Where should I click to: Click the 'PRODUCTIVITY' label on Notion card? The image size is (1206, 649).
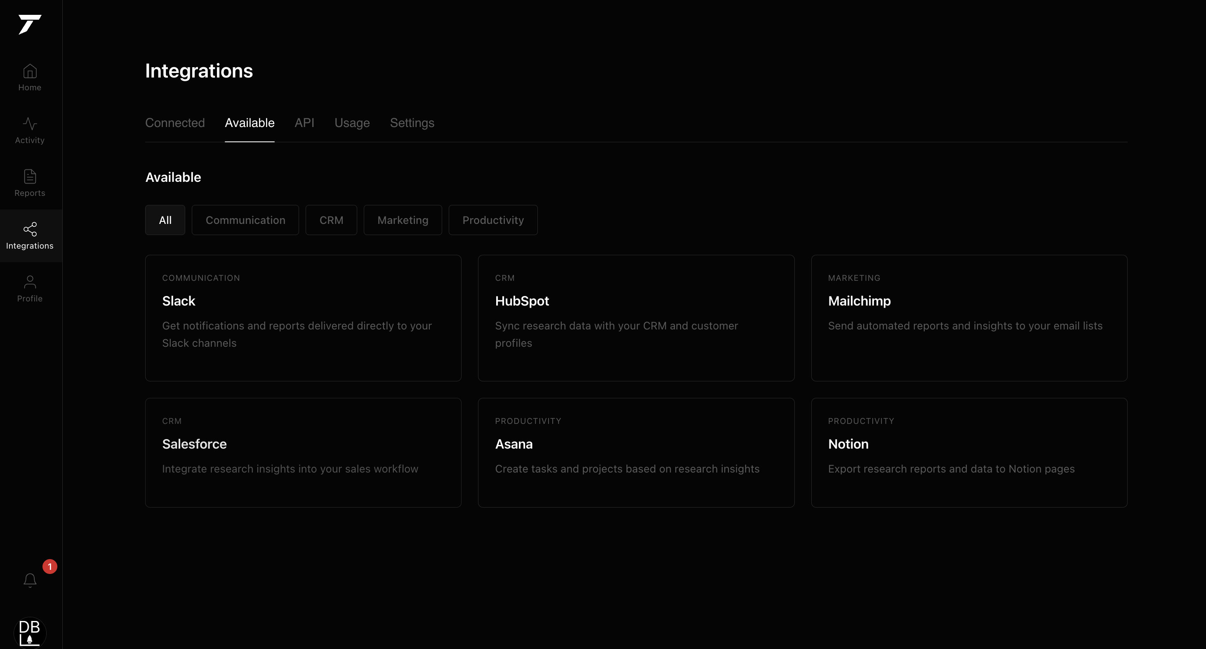click(861, 421)
